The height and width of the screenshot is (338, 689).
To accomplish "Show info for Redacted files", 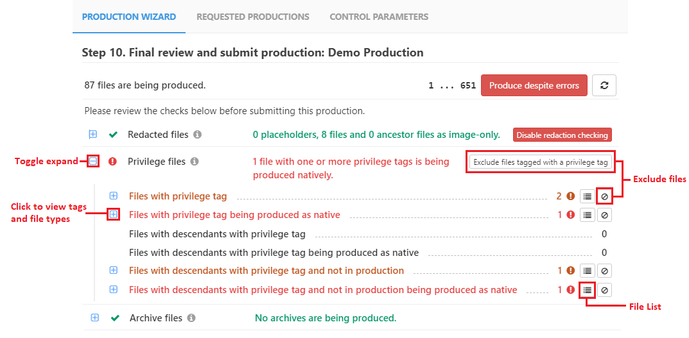I will coord(197,135).
